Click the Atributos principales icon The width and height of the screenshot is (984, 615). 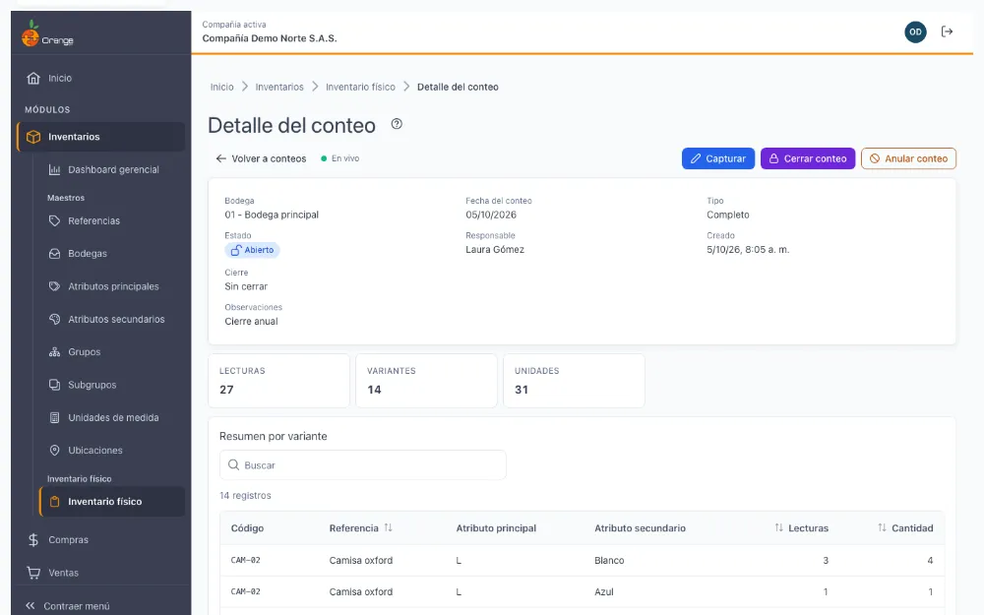point(54,286)
